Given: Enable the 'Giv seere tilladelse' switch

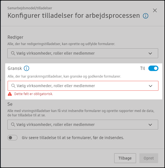Looking at the screenshot, I should [13, 138].
